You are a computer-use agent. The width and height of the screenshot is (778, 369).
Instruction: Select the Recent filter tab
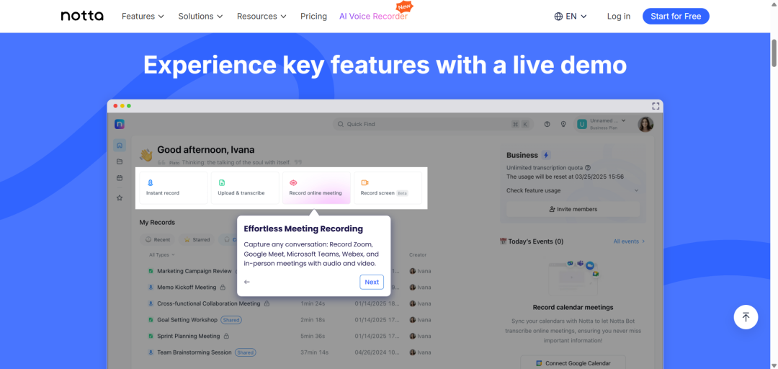(x=157, y=239)
